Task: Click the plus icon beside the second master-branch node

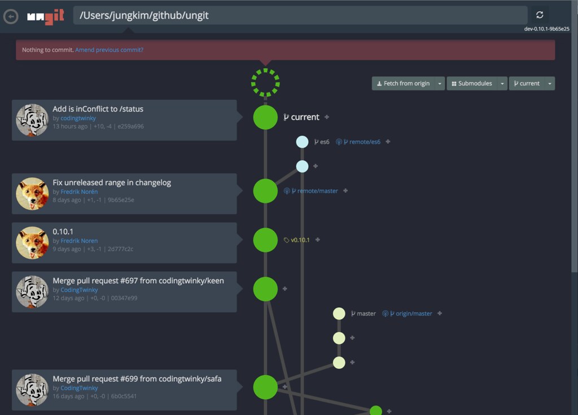Action: 352,338
